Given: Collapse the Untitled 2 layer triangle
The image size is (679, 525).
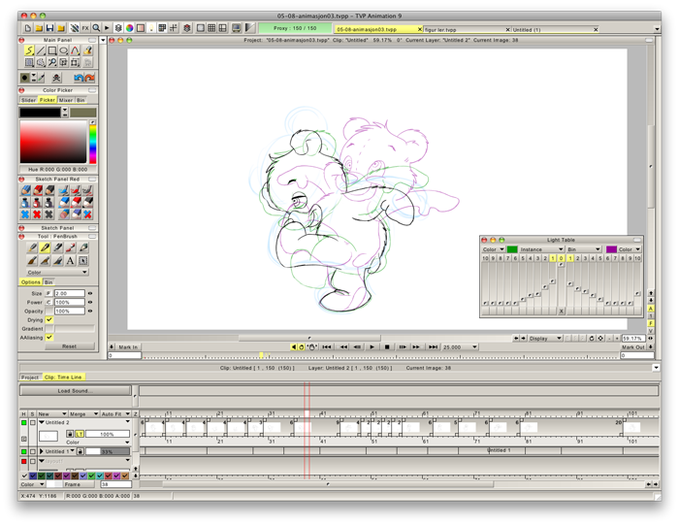Looking at the screenshot, I should [42, 422].
